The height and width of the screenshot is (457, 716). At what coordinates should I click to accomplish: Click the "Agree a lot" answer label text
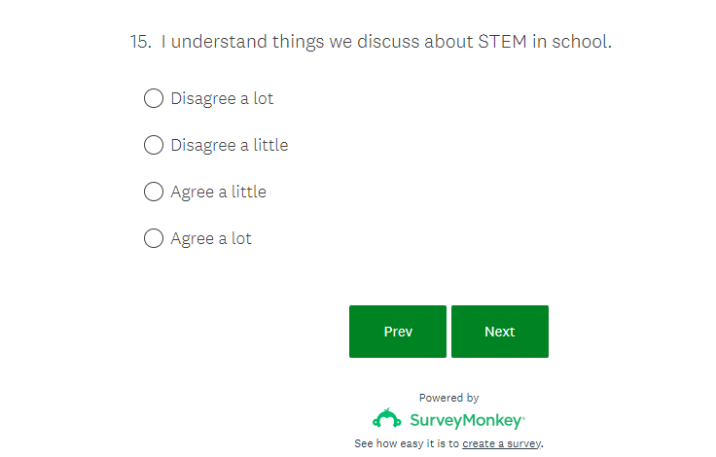(211, 238)
